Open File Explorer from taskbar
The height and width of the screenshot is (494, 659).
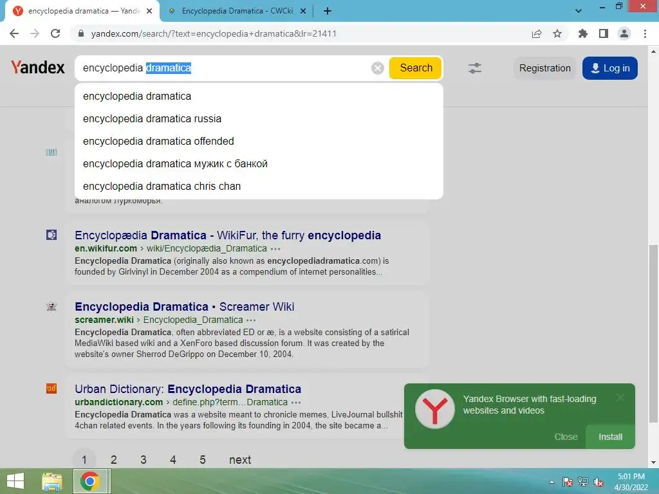(x=52, y=481)
